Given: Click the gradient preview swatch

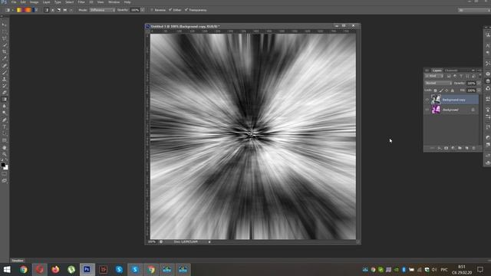Looking at the screenshot, I should tap(25, 10).
